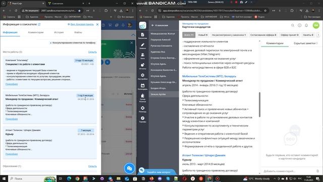Viewport: 323px width, 182px height.
Task: Select Оффер принят filter
Action: coord(289,35)
